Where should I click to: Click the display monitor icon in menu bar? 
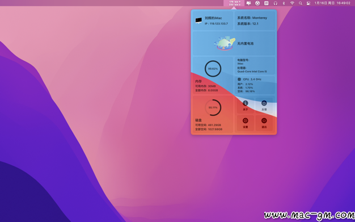(248, 3)
